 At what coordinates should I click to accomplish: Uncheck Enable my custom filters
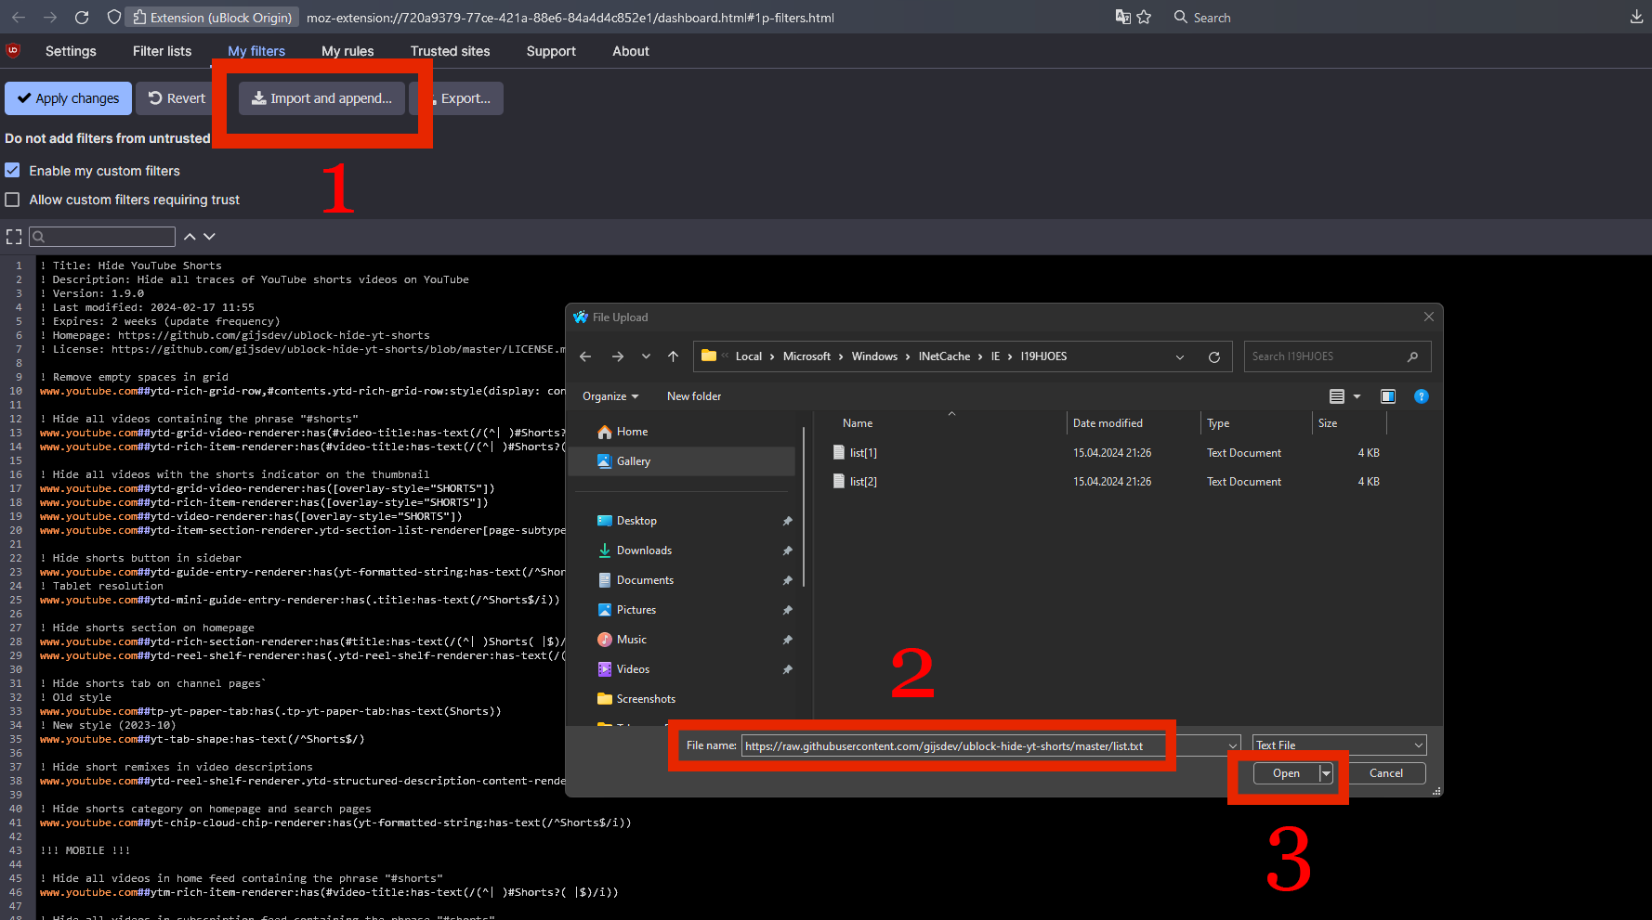12,171
